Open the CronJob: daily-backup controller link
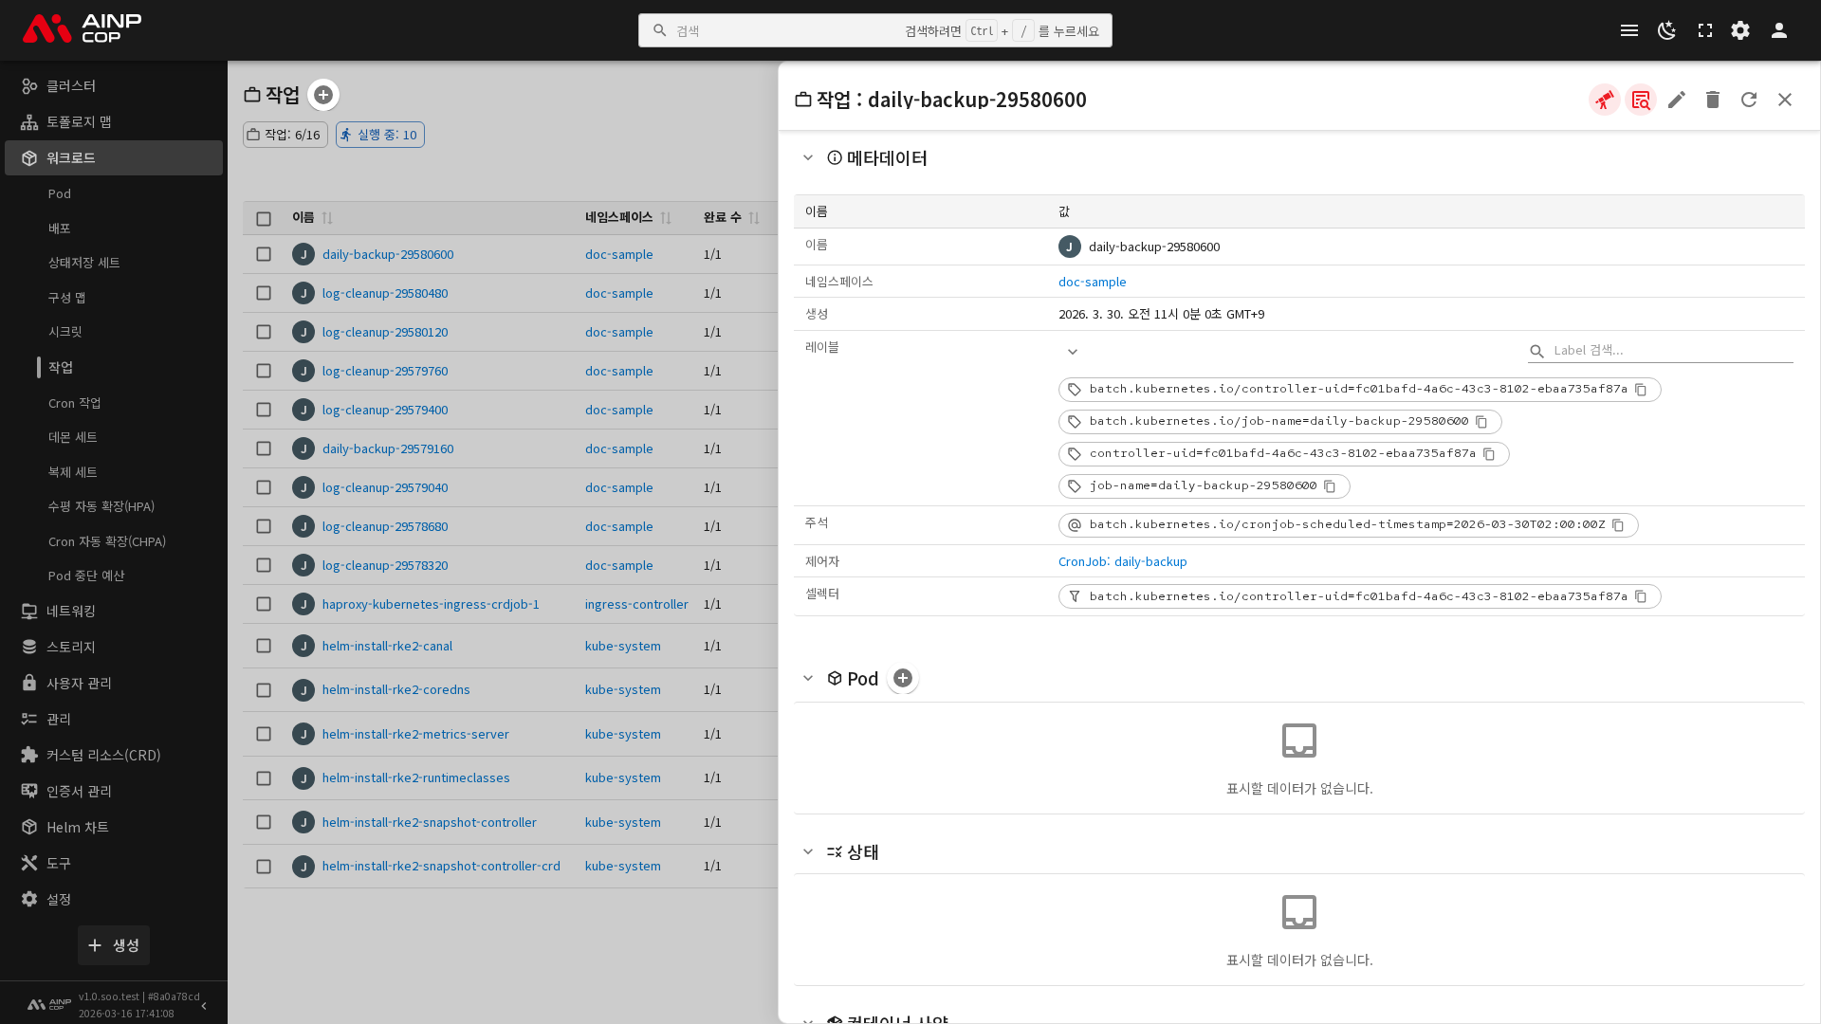This screenshot has height=1024, width=1821. [1122, 561]
